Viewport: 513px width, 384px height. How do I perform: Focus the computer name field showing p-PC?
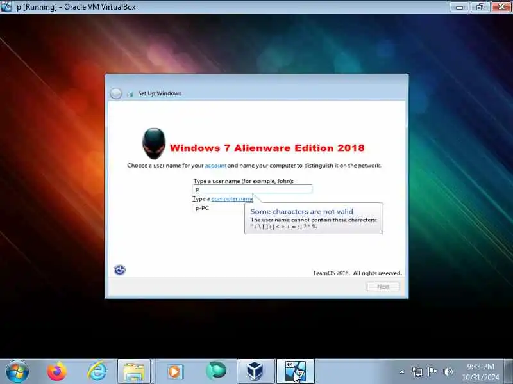[x=219, y=208]
